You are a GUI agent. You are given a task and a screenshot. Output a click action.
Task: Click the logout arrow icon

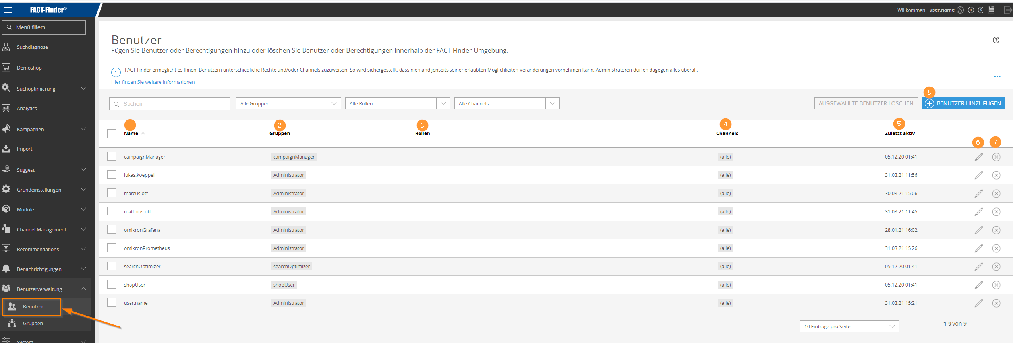(x=1008, y=10)
